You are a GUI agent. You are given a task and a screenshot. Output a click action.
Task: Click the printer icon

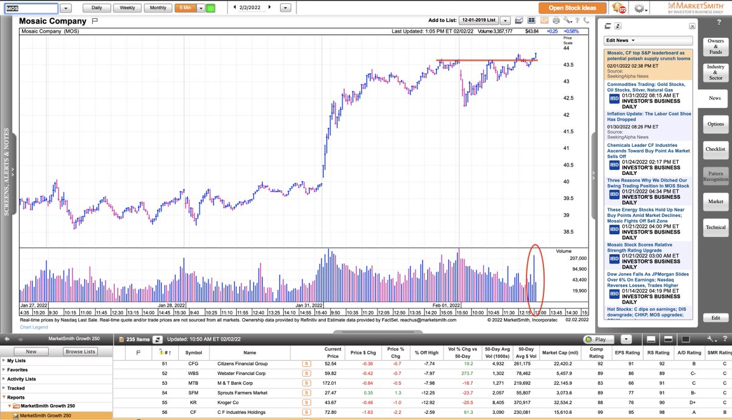pos(556,20)
